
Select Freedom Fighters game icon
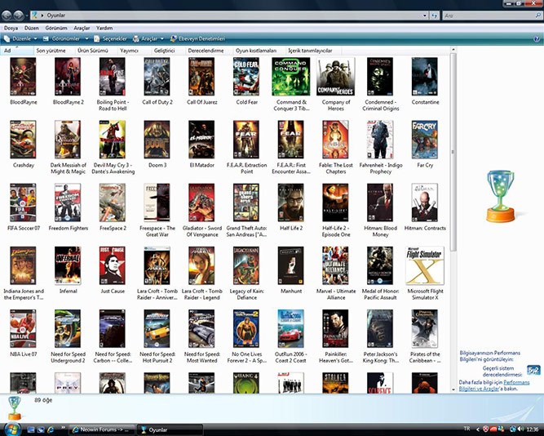click(68, 202)
